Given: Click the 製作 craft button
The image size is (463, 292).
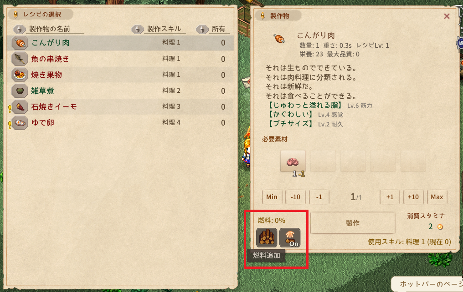Looking at the screenshot, I should 353,223.
